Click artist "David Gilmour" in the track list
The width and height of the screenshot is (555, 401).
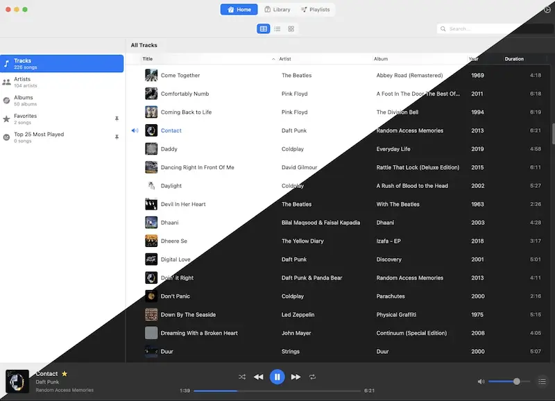[x=299, y=167]
